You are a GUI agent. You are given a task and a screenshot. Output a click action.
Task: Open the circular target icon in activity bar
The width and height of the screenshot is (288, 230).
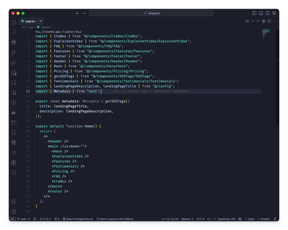[x=14, y=163]
